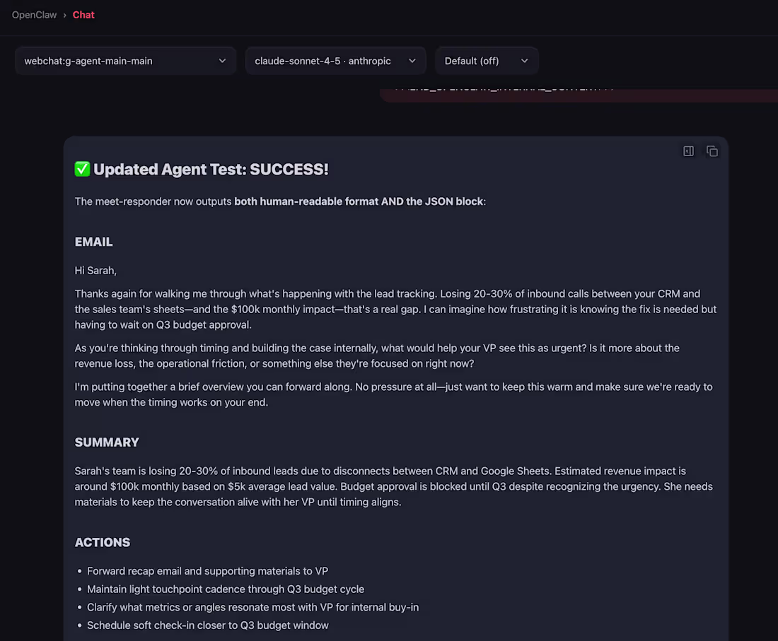
Task: Open the webchat:g-agent-main-main session dropdown
Action: click(125, 61)
